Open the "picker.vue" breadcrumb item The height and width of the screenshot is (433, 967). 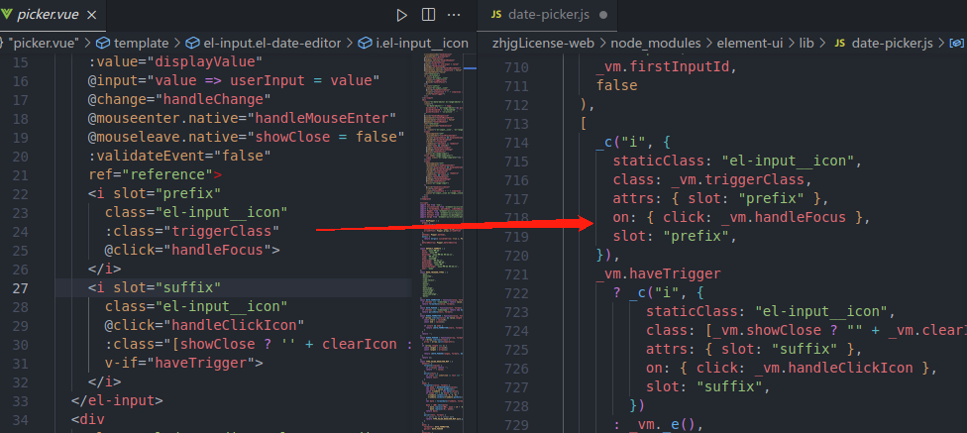pyautogui.click(x=44, y=44)
